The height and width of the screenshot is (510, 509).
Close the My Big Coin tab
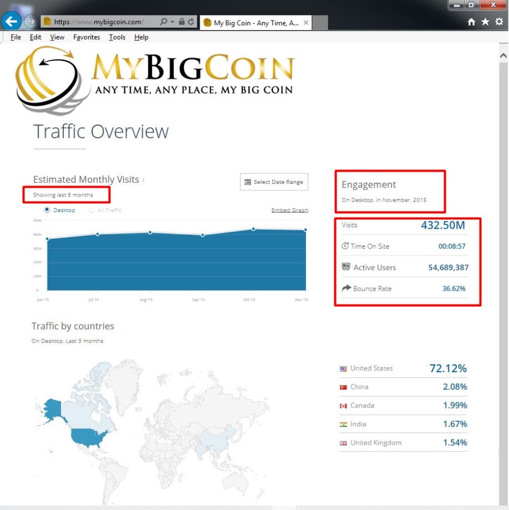tap(306, 23)
